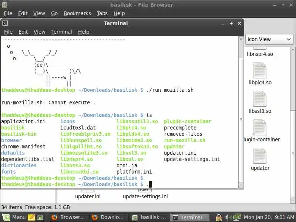
Task: Click platform.ini in the ls output
Action: (x=134, y=172)
